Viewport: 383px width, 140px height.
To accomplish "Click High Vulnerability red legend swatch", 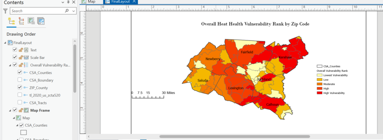I will [319, 93].
